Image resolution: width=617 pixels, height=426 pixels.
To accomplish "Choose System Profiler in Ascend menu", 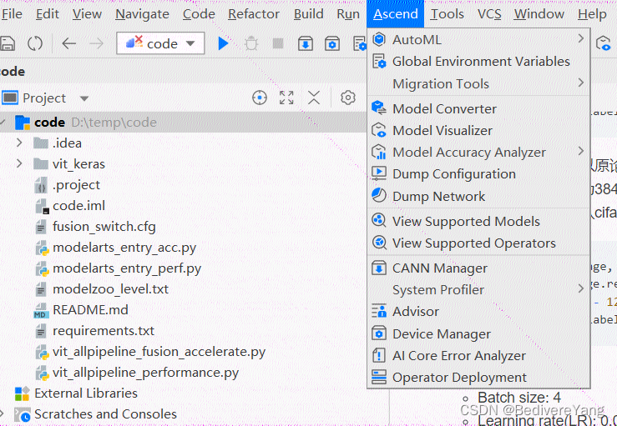I will (x=478, y=289).
